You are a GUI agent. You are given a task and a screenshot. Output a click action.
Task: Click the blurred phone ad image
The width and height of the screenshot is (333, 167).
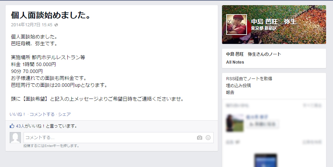click(266, 160)
